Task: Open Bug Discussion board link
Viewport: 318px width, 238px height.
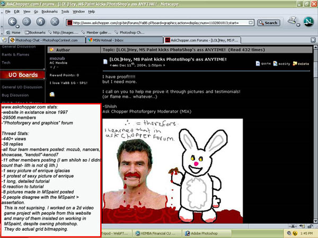Action: 15,95
